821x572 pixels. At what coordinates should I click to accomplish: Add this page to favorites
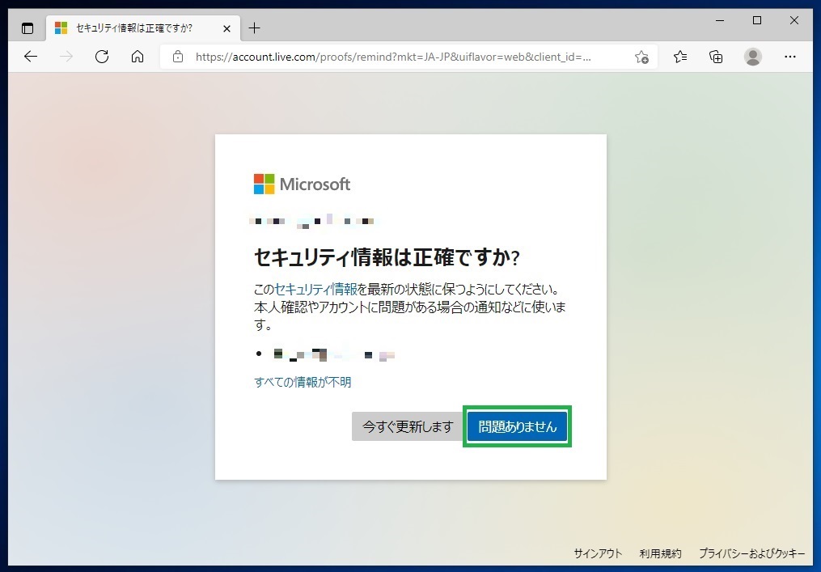641,57
